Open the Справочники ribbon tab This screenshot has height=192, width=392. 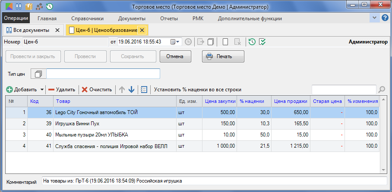[87, 19]
